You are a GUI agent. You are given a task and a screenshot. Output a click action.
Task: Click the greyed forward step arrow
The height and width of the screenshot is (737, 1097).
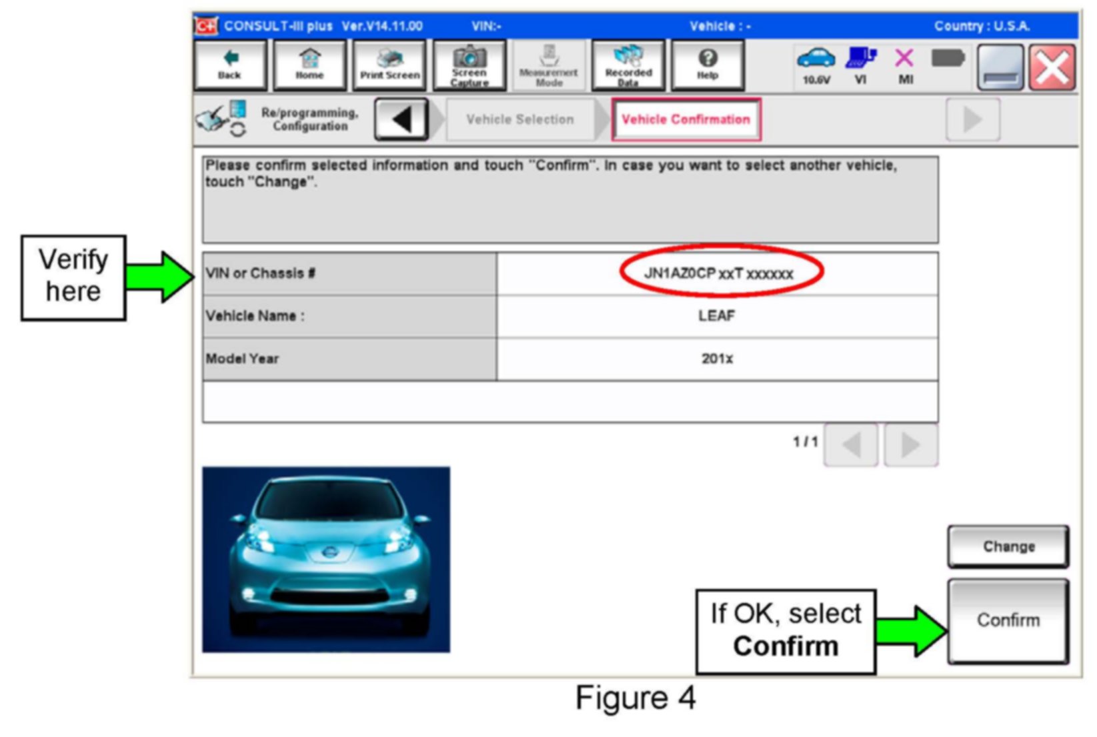pos(972,120)
